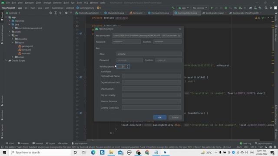Hide the Project panel with the minus icon

71,13
